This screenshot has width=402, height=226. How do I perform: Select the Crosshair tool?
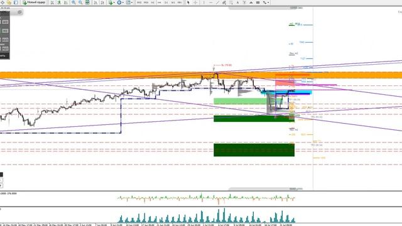(x=195, y=3)
